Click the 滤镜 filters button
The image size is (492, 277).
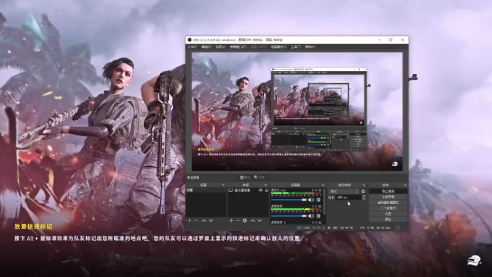[260, 177]
